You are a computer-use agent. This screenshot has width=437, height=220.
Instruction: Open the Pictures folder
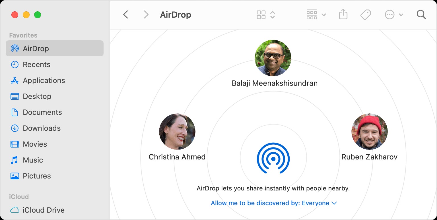tap(55, 176)
